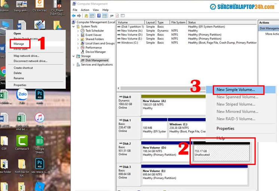This screenshot has width=279, height=191.
Task: Choose Manage from the context menu
Action: tap(19, 44)
